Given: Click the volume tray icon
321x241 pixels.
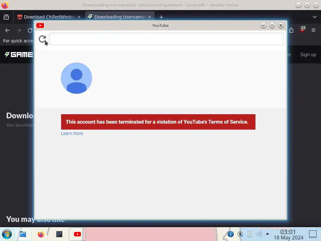Looking at the screenshot, I should (x=259, y=234).
